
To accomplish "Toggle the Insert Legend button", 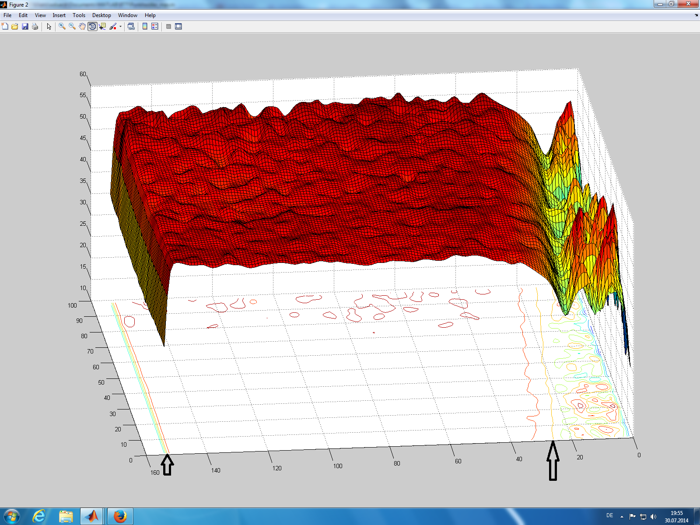I will (x=155, y=27).
